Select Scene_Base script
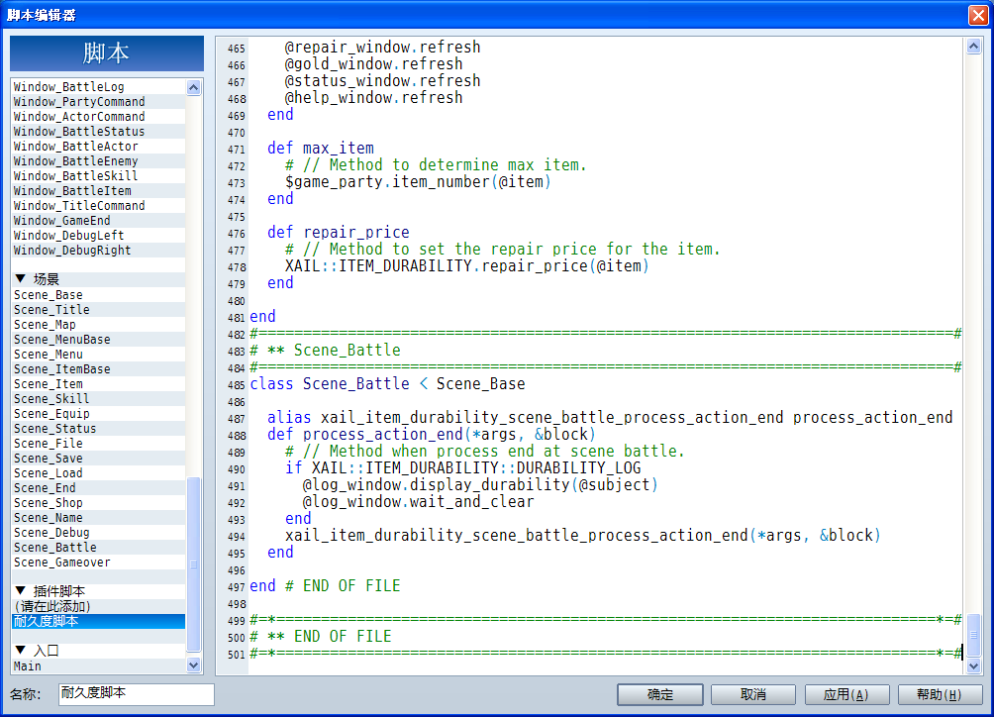Viewport: 994px width, 717px height. (x=98, y=295)
